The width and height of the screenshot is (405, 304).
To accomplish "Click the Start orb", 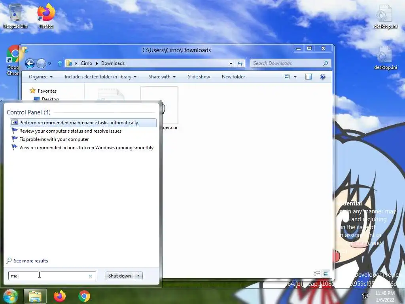I will [11, 296].
